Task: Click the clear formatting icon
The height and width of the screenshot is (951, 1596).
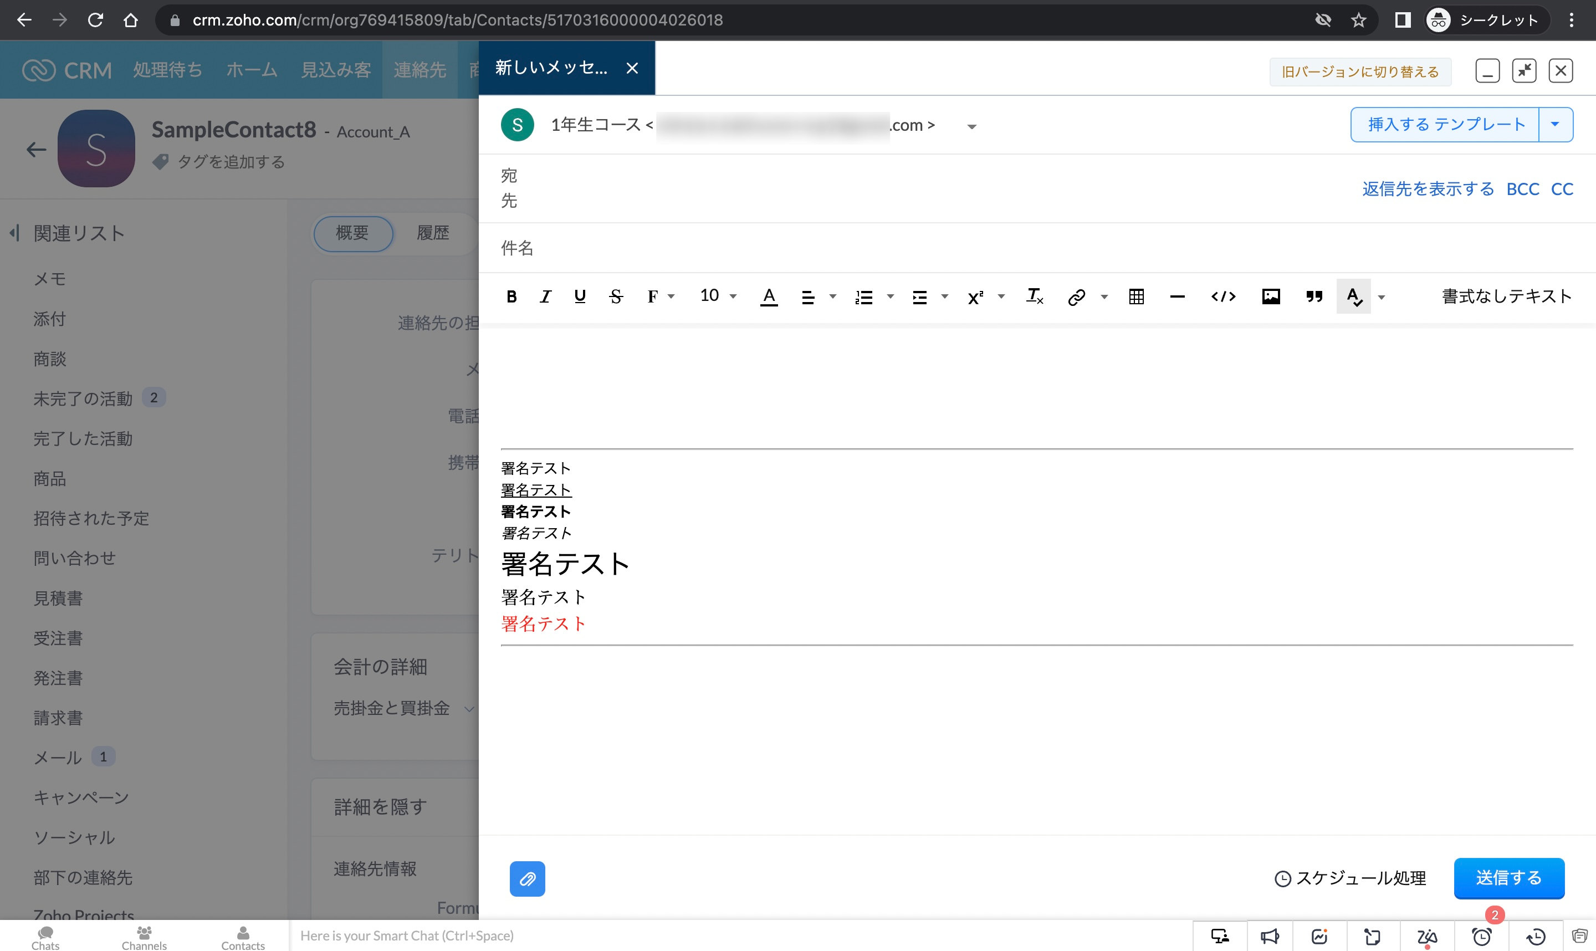Action: 1034,296
